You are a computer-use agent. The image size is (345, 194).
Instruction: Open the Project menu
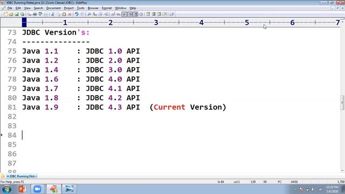(68, 8)
